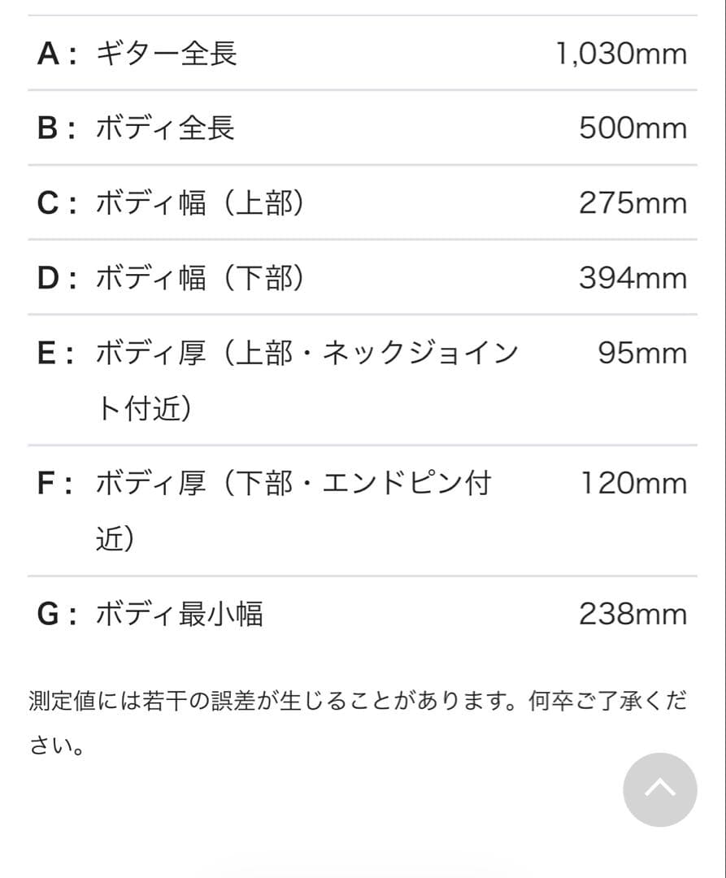Click the ボディ最小幅 label text

(x=179, y=614)
